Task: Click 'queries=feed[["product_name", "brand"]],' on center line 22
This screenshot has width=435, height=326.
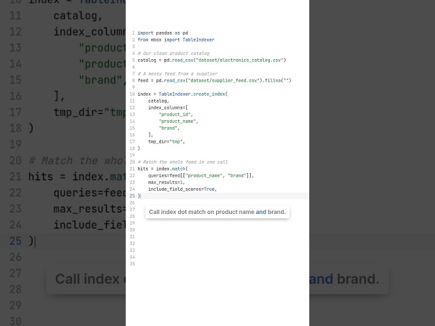Action: point(201,175)
